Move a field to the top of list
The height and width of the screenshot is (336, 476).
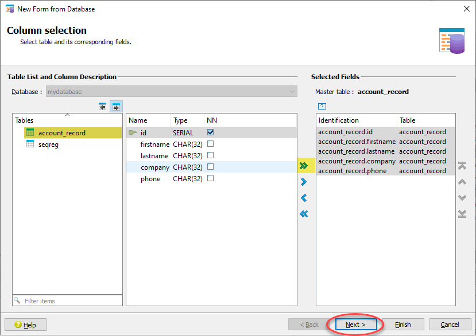(x=462, y=166)
